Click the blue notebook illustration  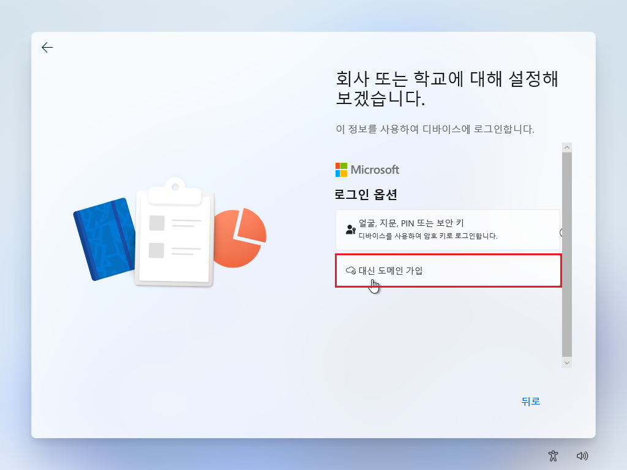103,239
